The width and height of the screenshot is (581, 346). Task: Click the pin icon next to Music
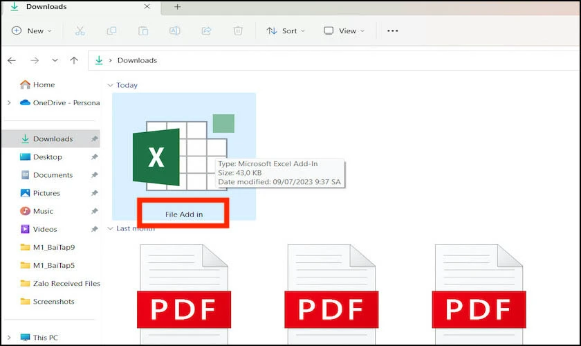pyautogui.click(x=95, y=211)
